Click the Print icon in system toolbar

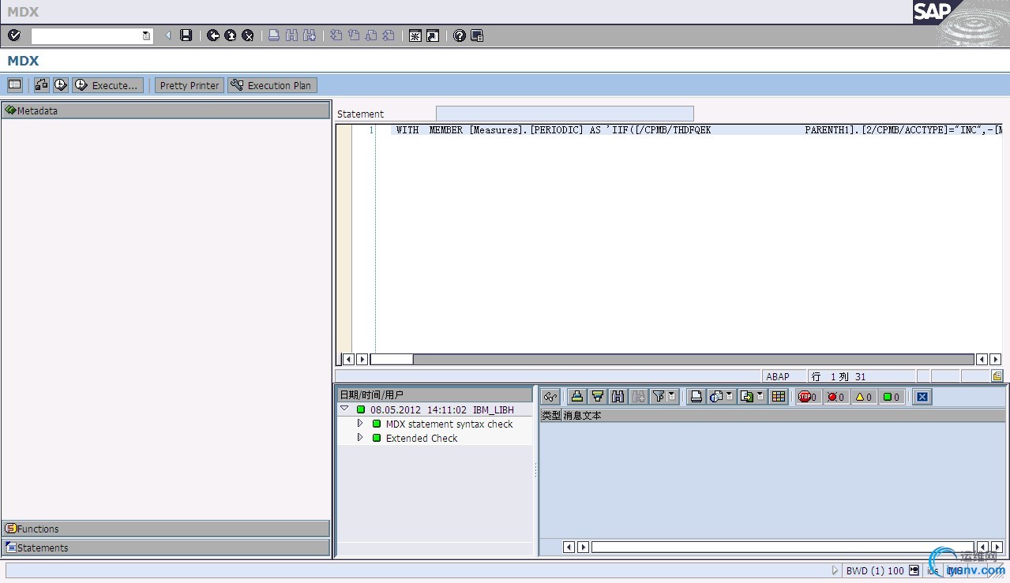(x=274, y=36)
